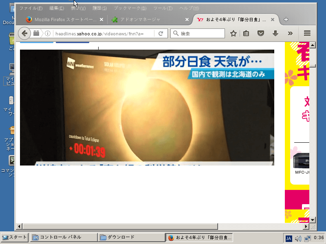The width and height of the screenshot is (326, 244).
Task: Close the Mozilla Firefox start page tab
Action: 101,20
